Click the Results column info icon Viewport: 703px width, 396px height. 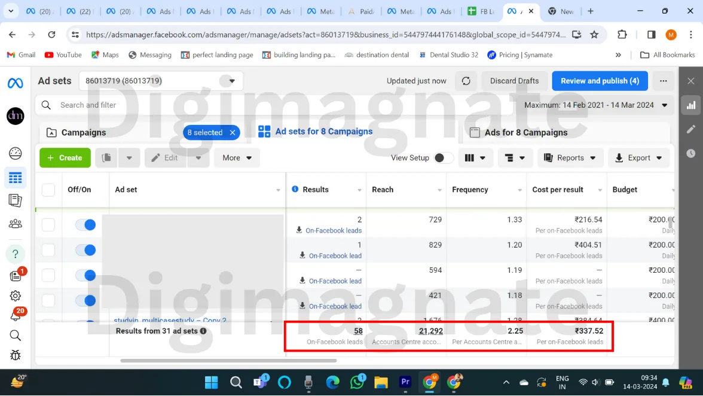click(x=295, y=189)
